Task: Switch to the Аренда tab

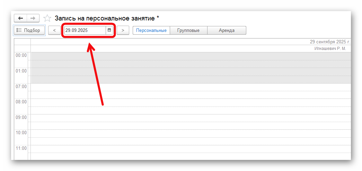Action: coord(227,30)
